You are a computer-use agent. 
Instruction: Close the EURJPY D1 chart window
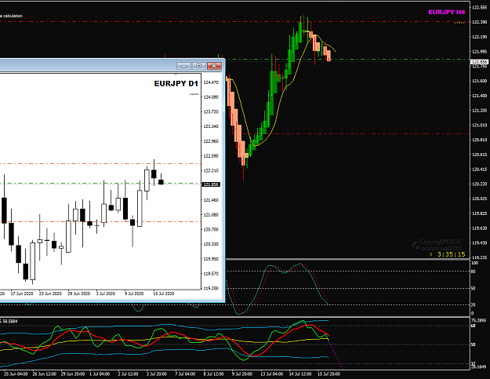coord(214,66)
